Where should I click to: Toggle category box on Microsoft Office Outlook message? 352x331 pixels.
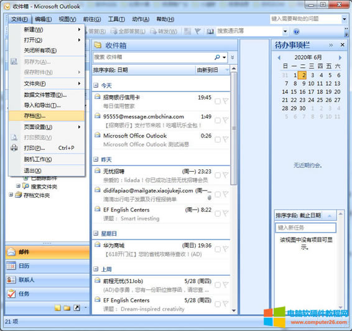coord(217,139)
